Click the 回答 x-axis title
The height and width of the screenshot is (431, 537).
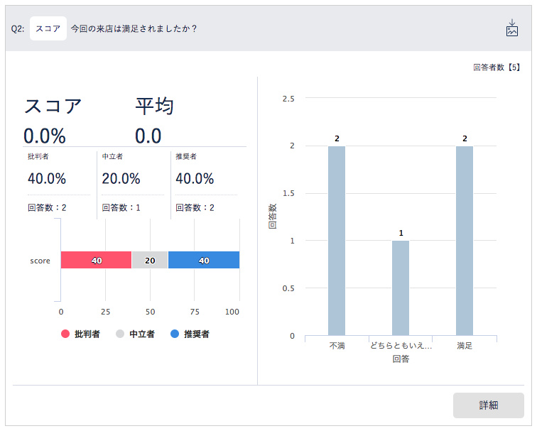tap(401, 359)
